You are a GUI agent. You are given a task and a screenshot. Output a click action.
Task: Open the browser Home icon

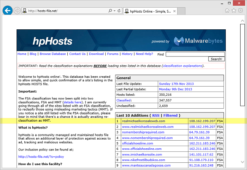(227, 11)
